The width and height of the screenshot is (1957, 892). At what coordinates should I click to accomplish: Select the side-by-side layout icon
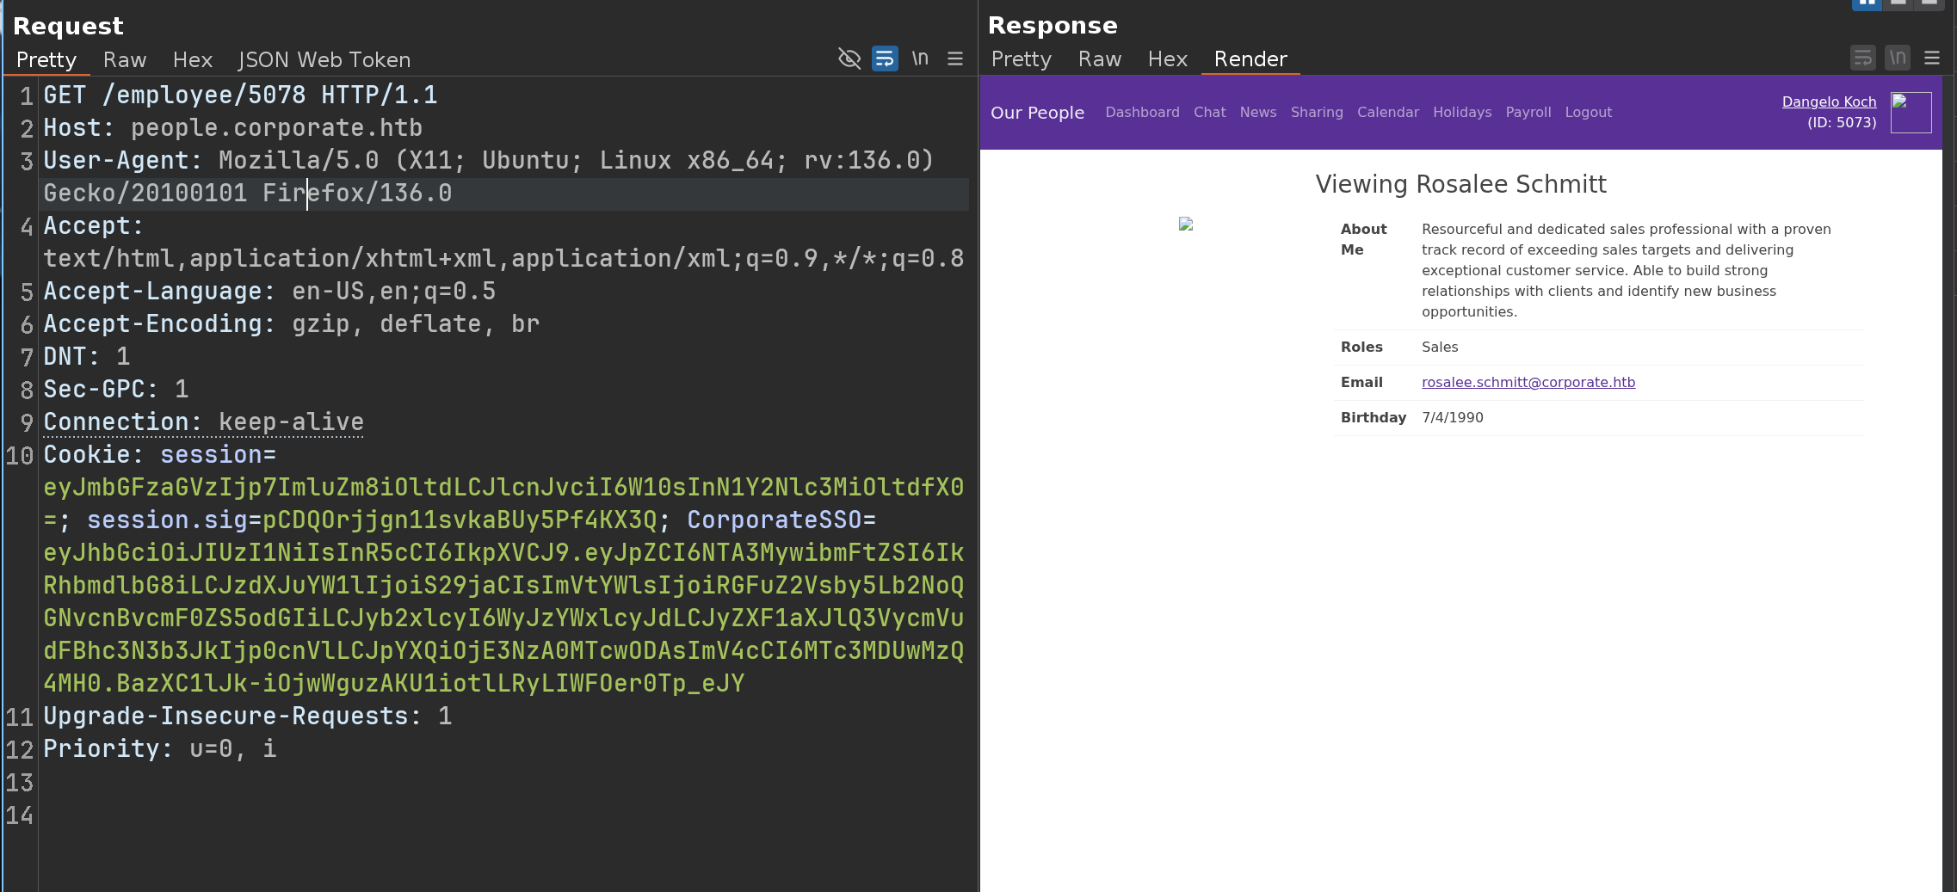point(1867,3)
